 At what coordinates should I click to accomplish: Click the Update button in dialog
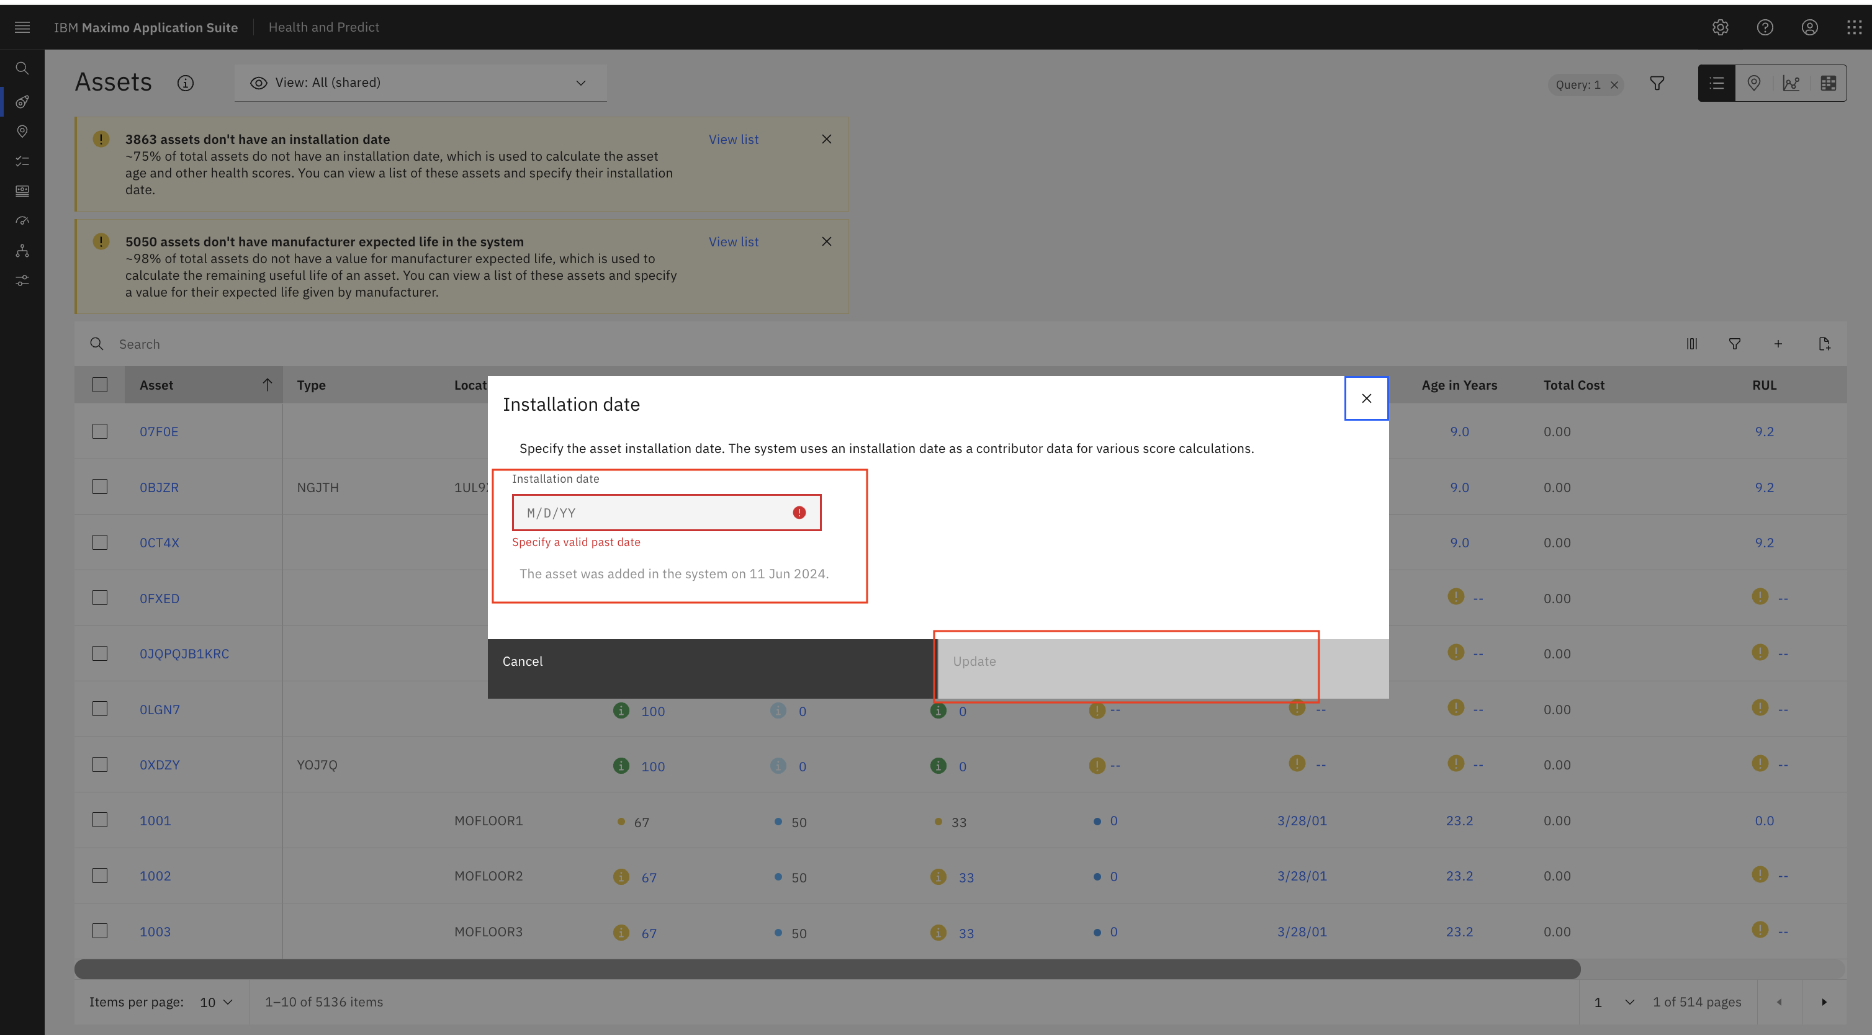tap(1163, 669)
